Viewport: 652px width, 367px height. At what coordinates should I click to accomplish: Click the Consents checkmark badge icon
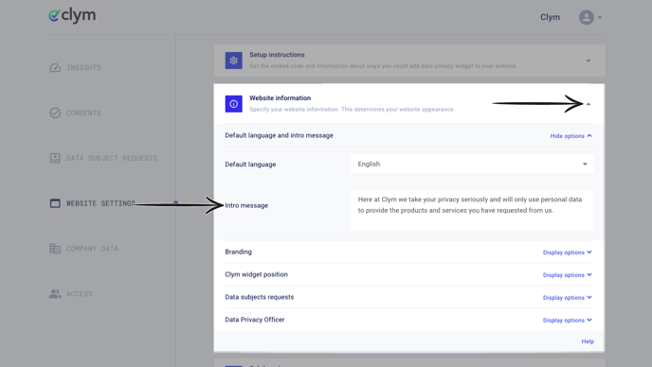(x=55, y=113)
